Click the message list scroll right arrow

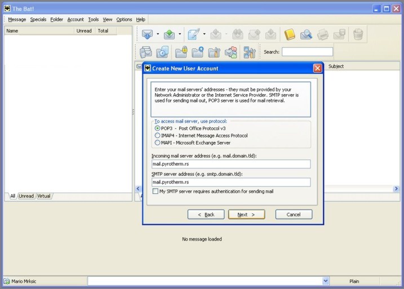pyautogui.click(x=396, y=189)
